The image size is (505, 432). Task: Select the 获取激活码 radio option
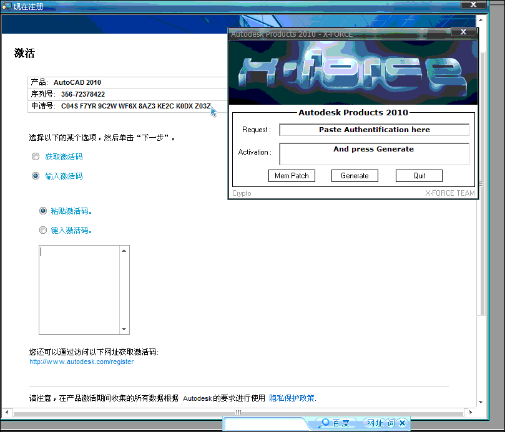coord(36,156)
